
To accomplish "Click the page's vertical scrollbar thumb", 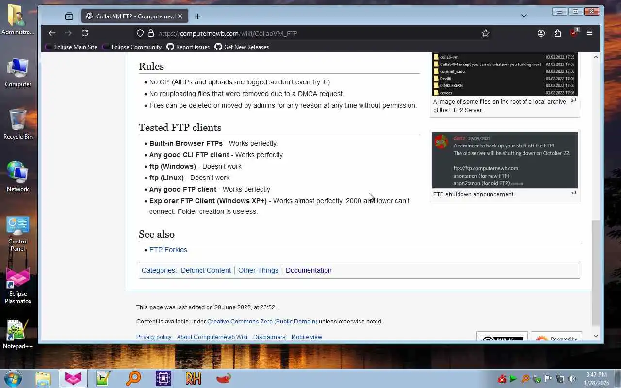I will (596, 273).
